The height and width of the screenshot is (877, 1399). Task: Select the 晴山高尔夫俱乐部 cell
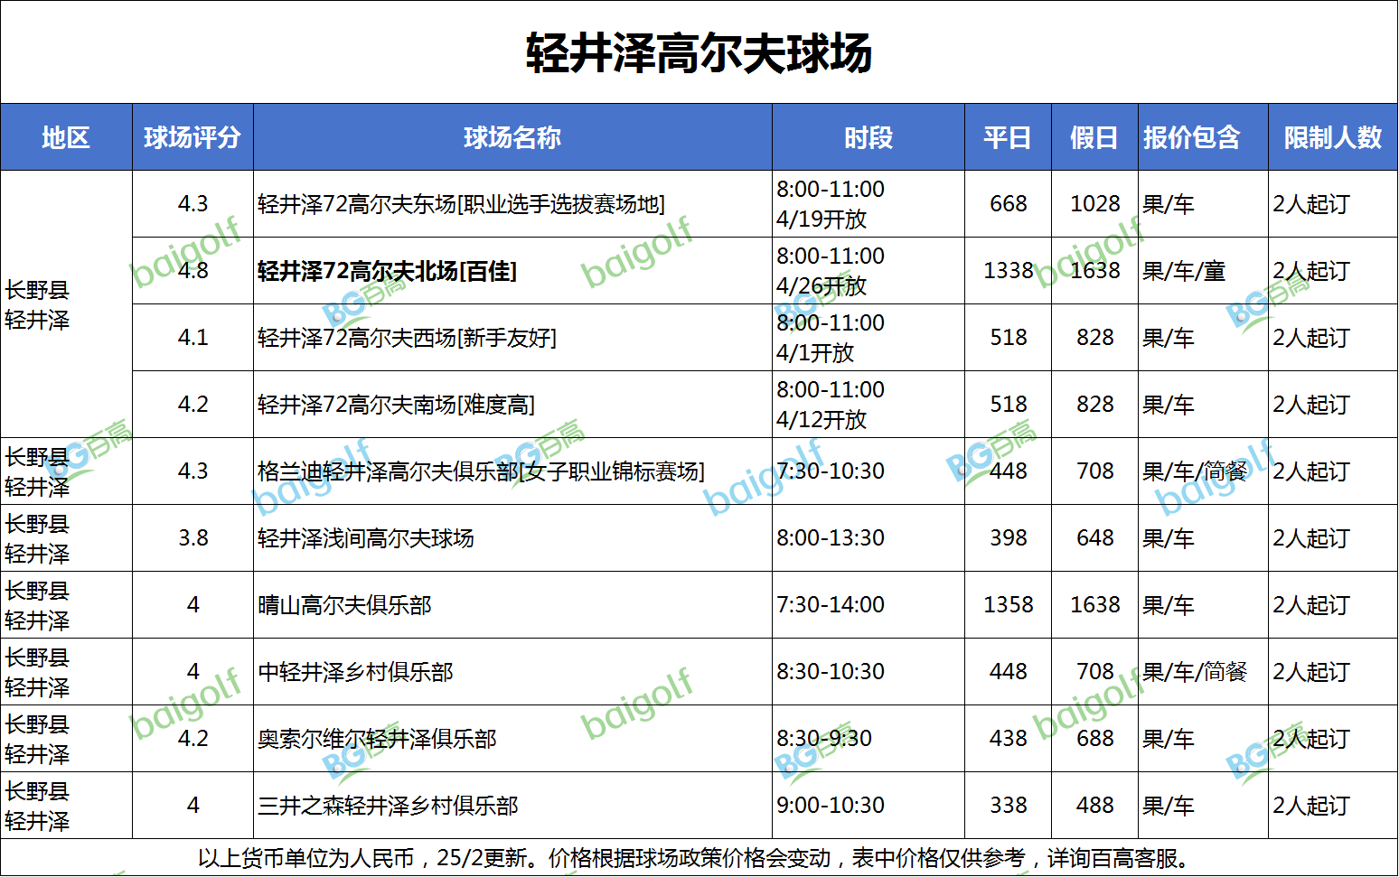pyautogui.click(x=344, y=605)
